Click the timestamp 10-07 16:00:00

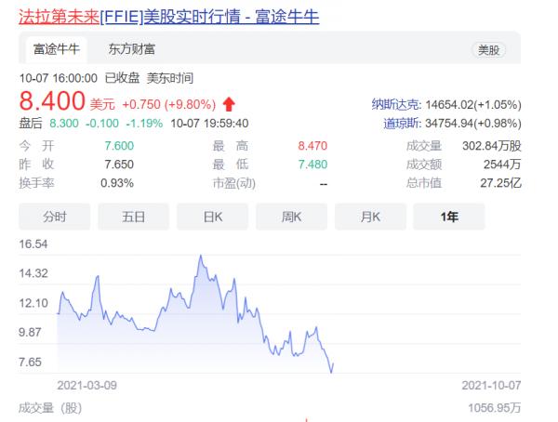58,78
